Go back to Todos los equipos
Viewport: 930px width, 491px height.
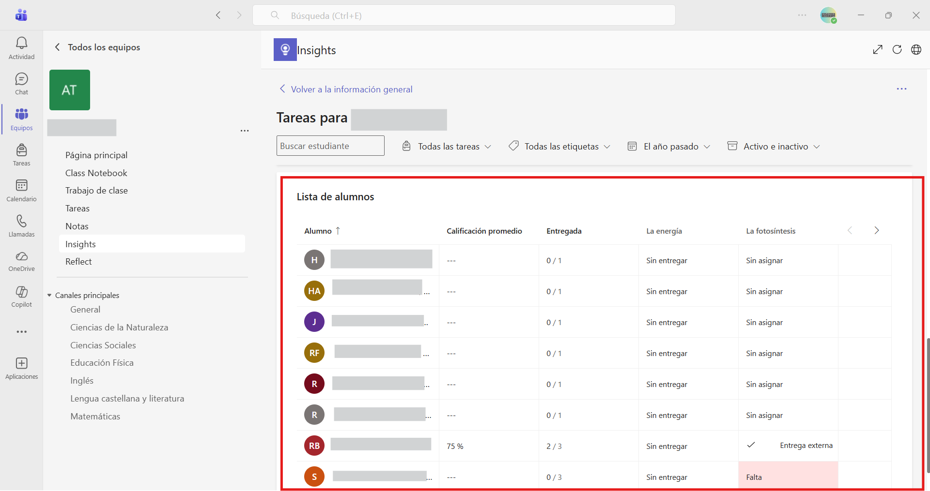click(x=97, y=47)
